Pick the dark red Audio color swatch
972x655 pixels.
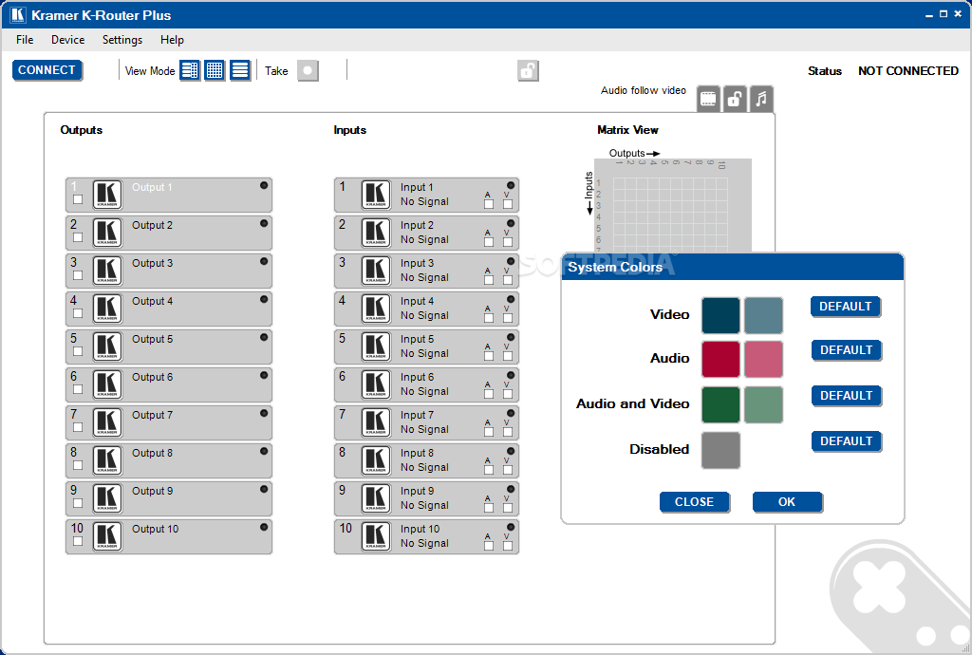720,359
